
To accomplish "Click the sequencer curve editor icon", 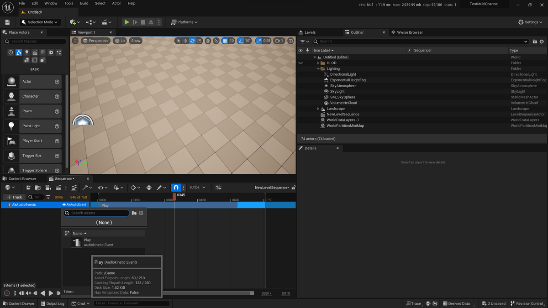I will coord(218,188).
